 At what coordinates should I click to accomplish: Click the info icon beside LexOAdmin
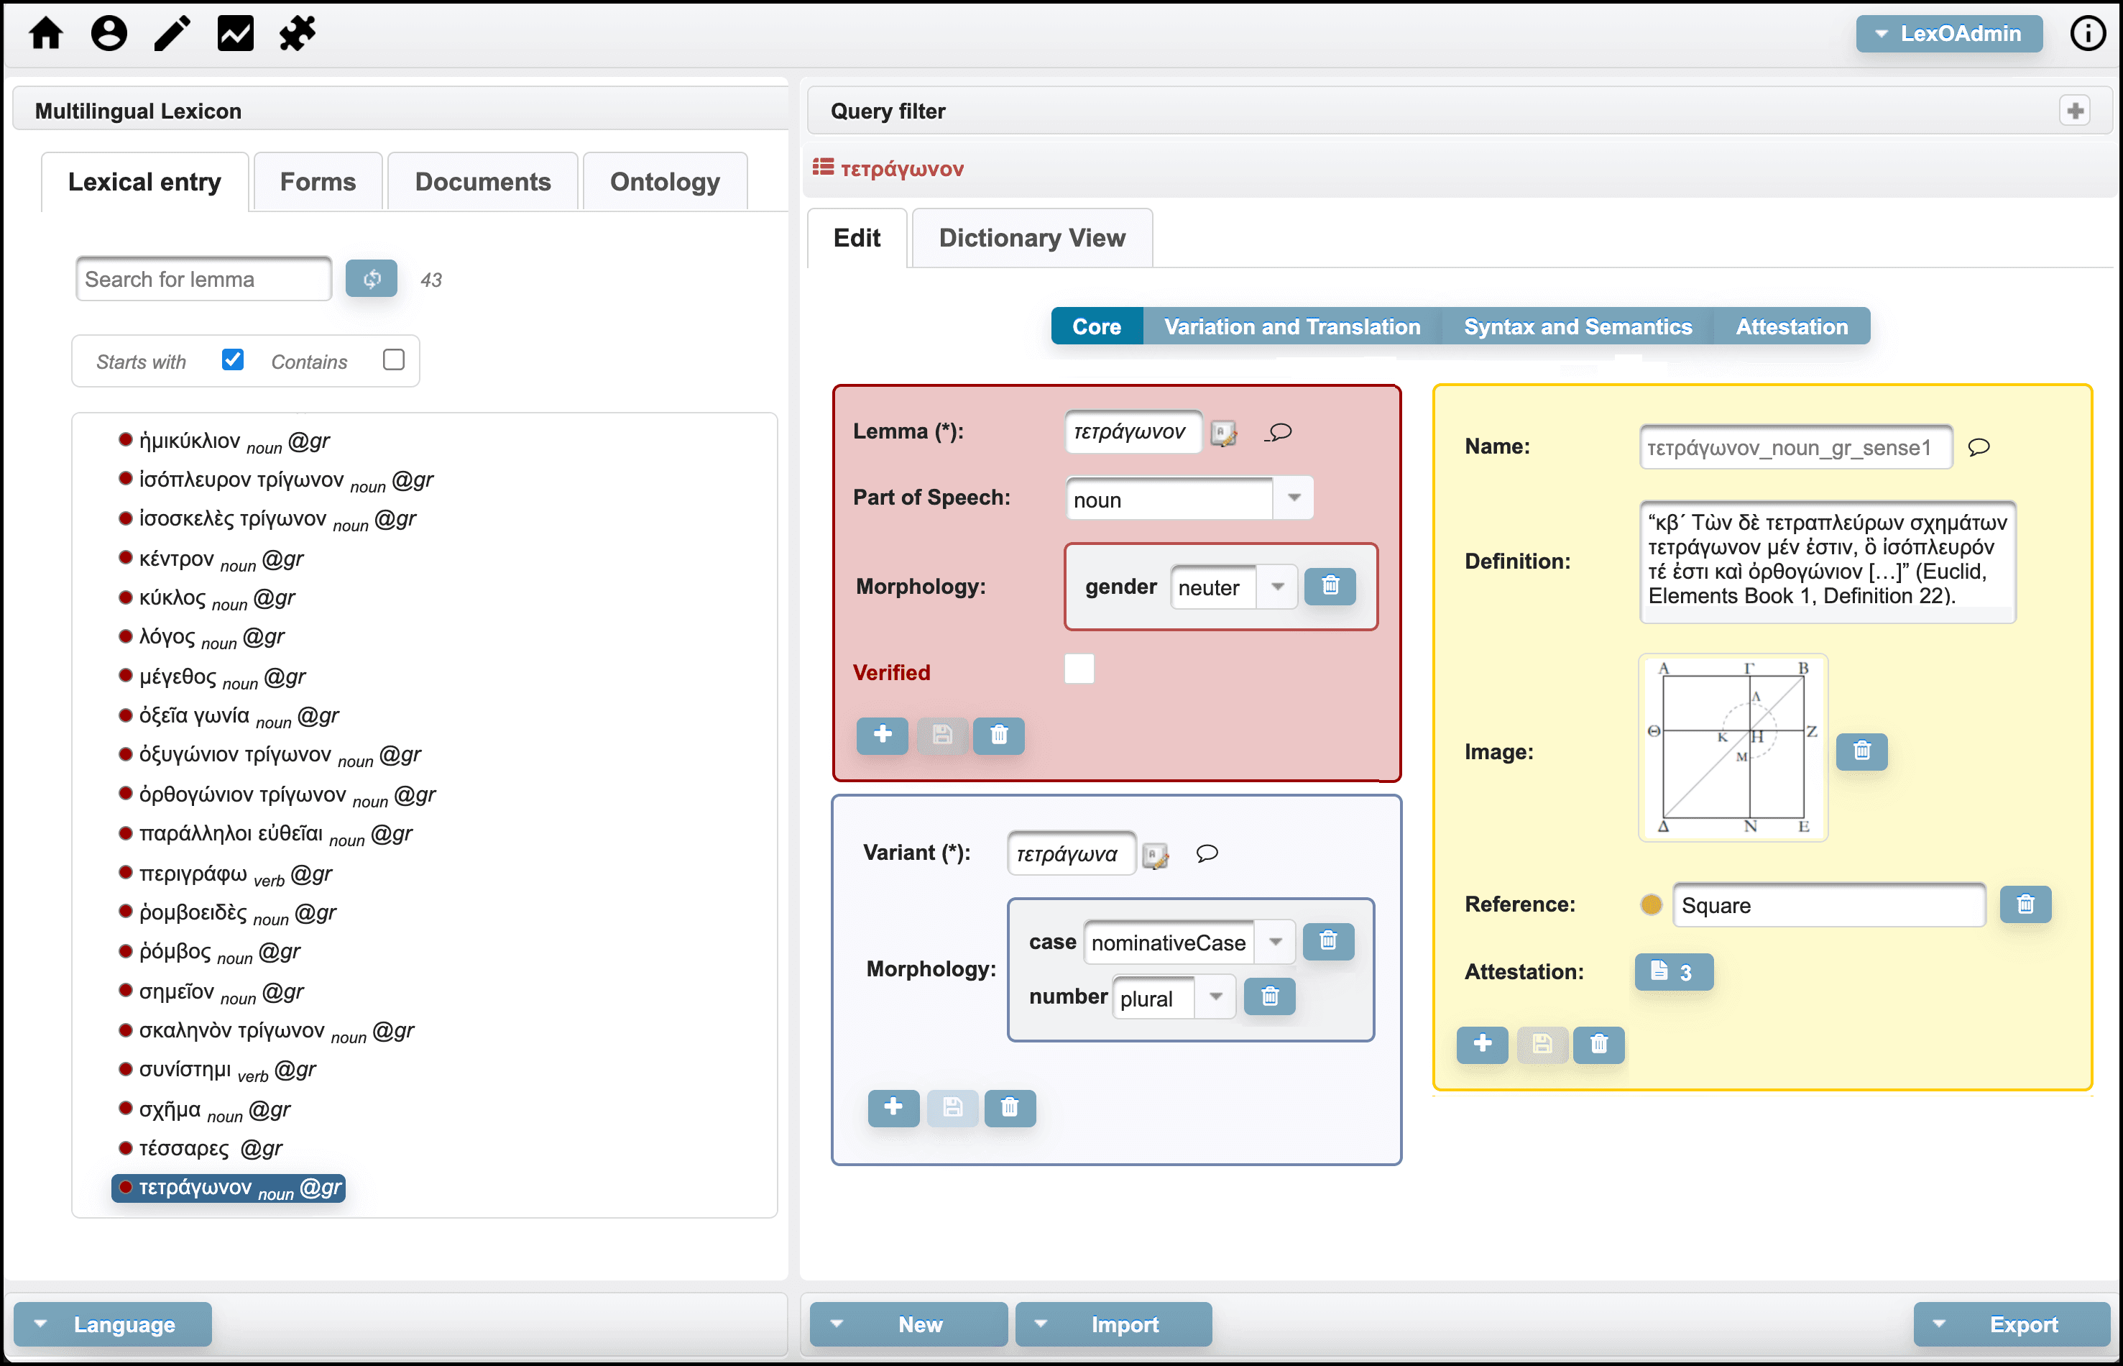[x=2088, y=34]
